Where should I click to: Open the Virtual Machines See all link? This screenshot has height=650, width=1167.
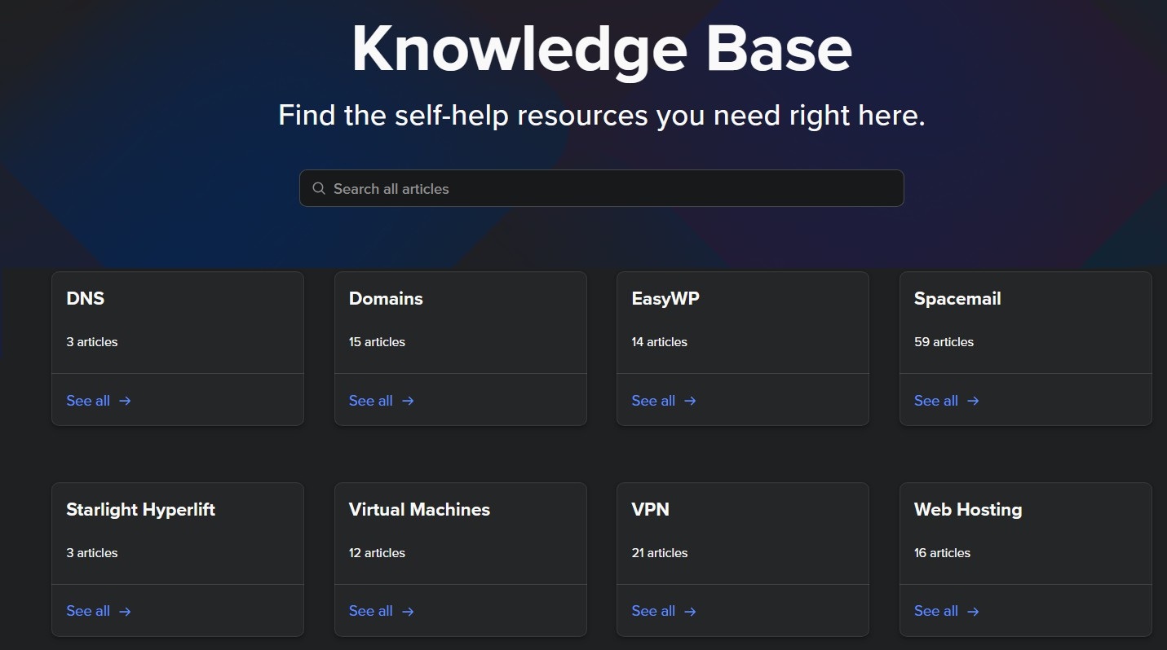[x=369, y=611]
